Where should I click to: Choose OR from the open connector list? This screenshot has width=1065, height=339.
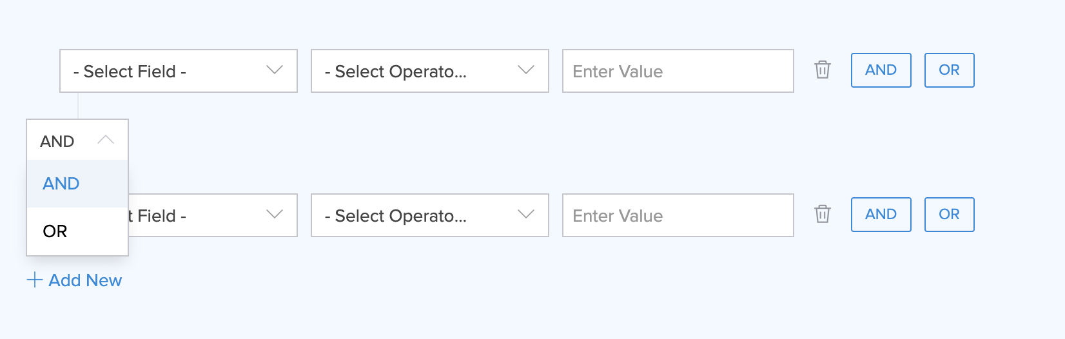pos(55,231)
